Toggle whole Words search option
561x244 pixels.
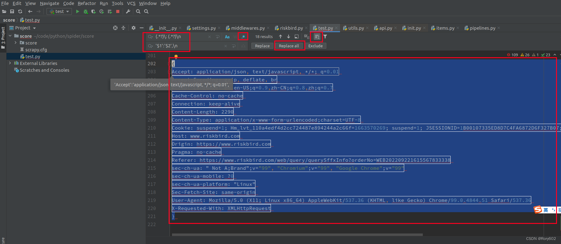tap(235, 37)
